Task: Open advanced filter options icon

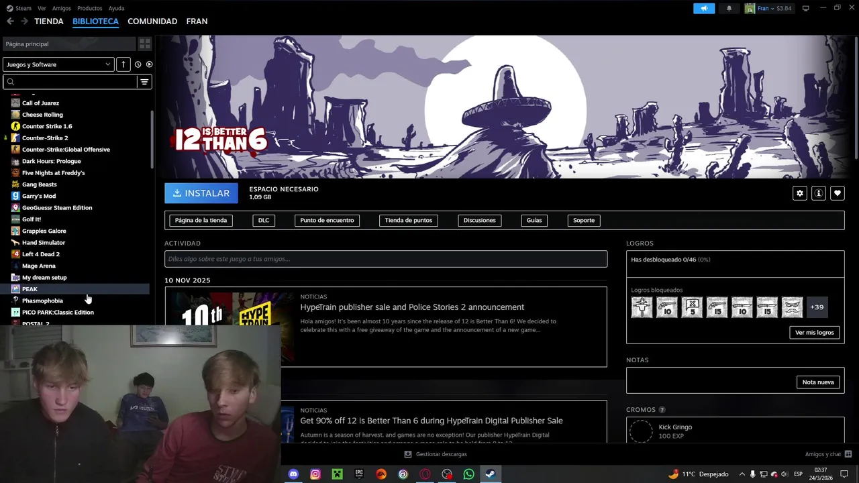Action: [x=144, y=82]
